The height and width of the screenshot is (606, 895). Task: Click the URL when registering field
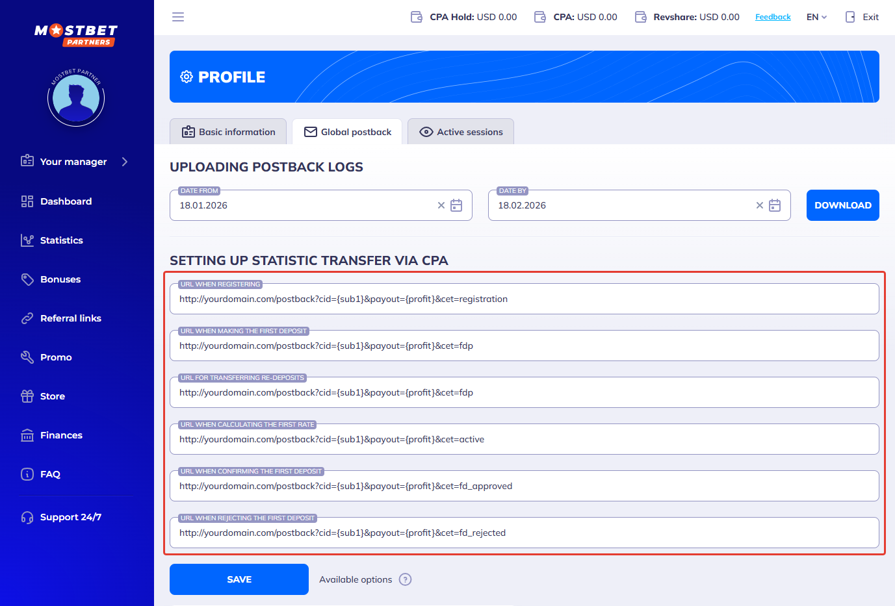(524, 299)
